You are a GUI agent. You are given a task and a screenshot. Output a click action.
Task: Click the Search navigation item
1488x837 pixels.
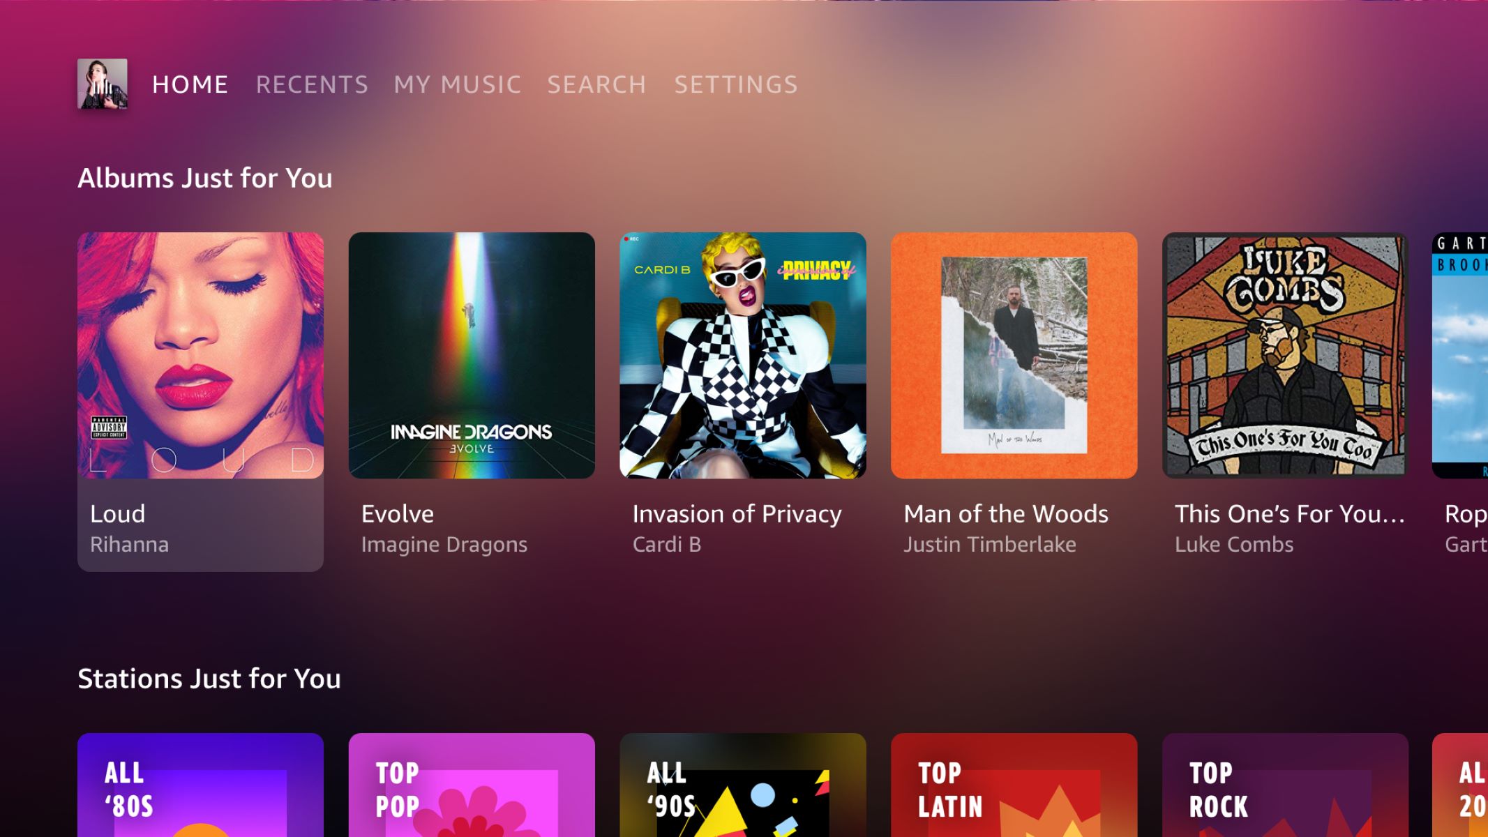tap(597, 84)
